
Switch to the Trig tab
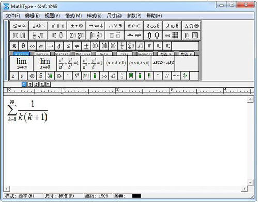point(125,54)
